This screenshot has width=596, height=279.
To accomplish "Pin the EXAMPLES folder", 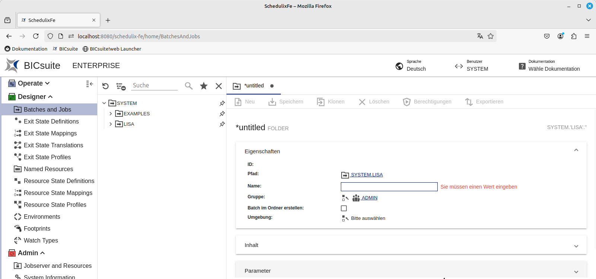I will click(x=222, y=113).
